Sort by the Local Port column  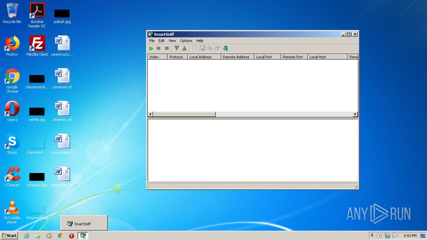(x=268, y=57)
